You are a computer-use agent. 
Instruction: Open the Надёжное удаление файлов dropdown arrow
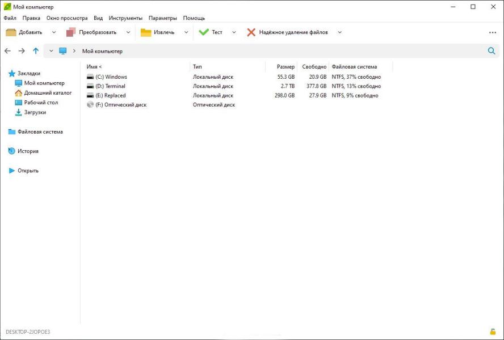tap(339, 32)
